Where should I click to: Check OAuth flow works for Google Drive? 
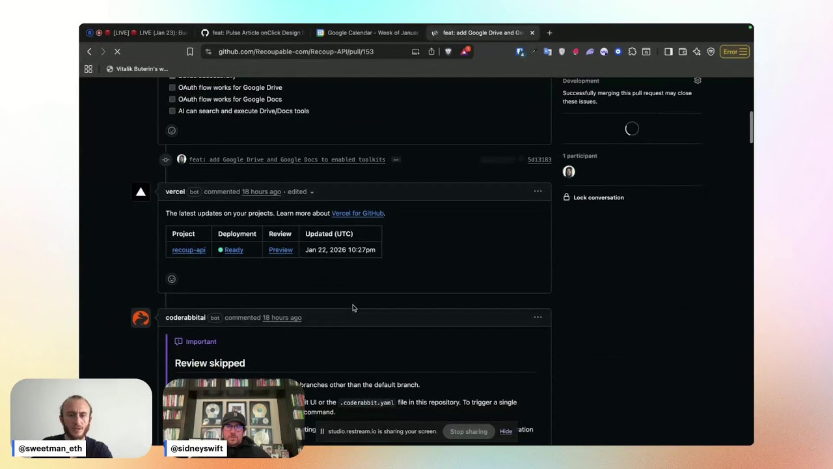click(x=172, y=87)
